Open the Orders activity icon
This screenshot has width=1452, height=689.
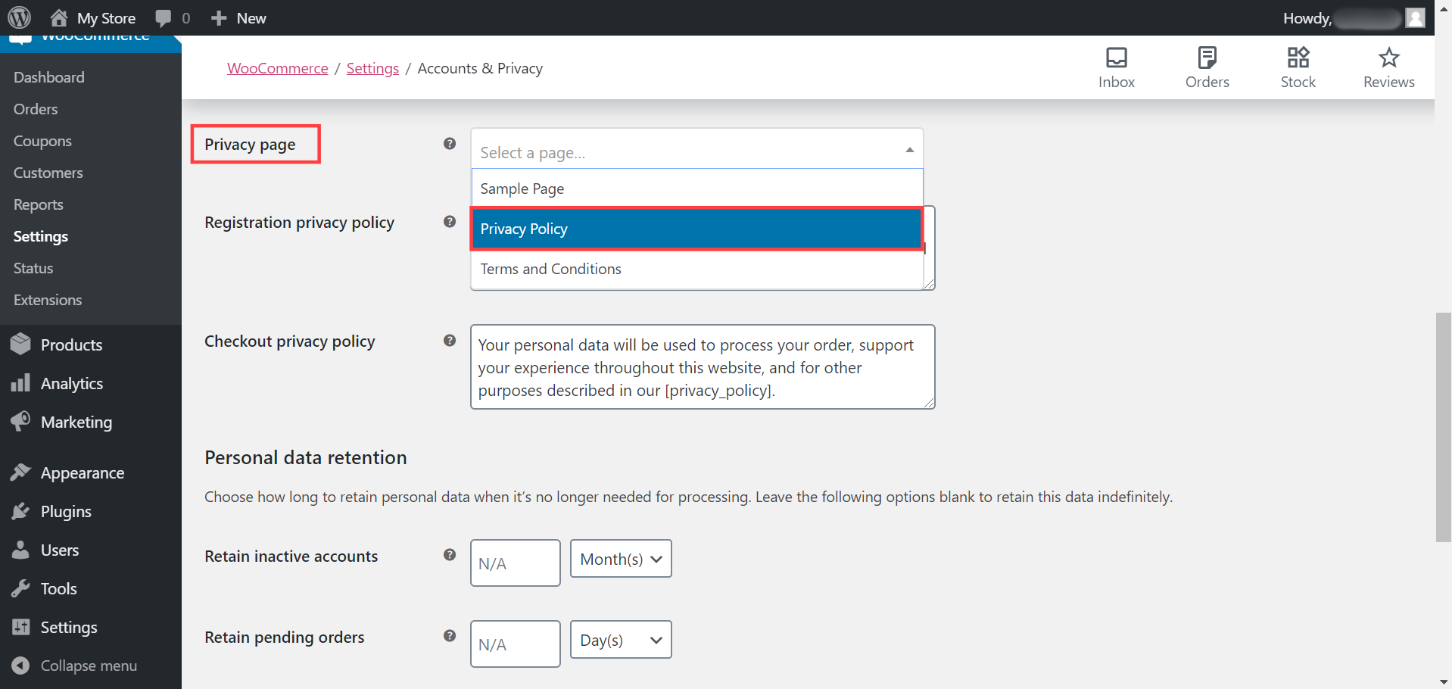click(x=1207, y=58)
